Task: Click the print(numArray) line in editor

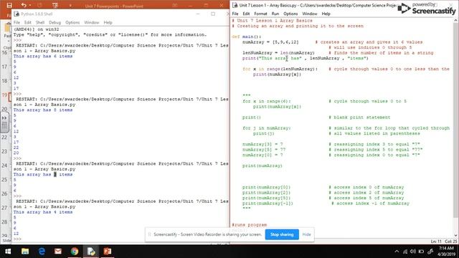Action: [x=262, y=166]
